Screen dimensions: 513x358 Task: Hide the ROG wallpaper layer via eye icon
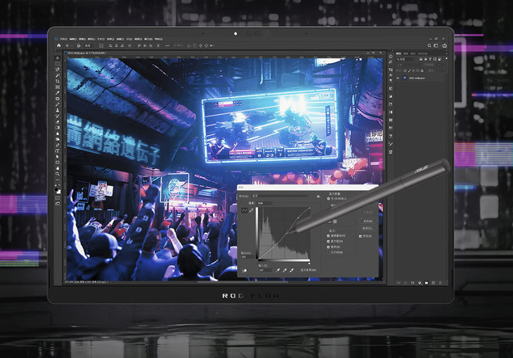398,78
